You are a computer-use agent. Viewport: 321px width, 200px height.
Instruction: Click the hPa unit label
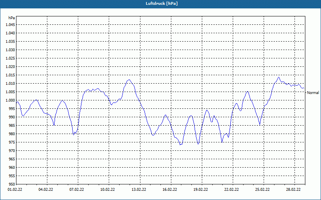coord(12,18)
